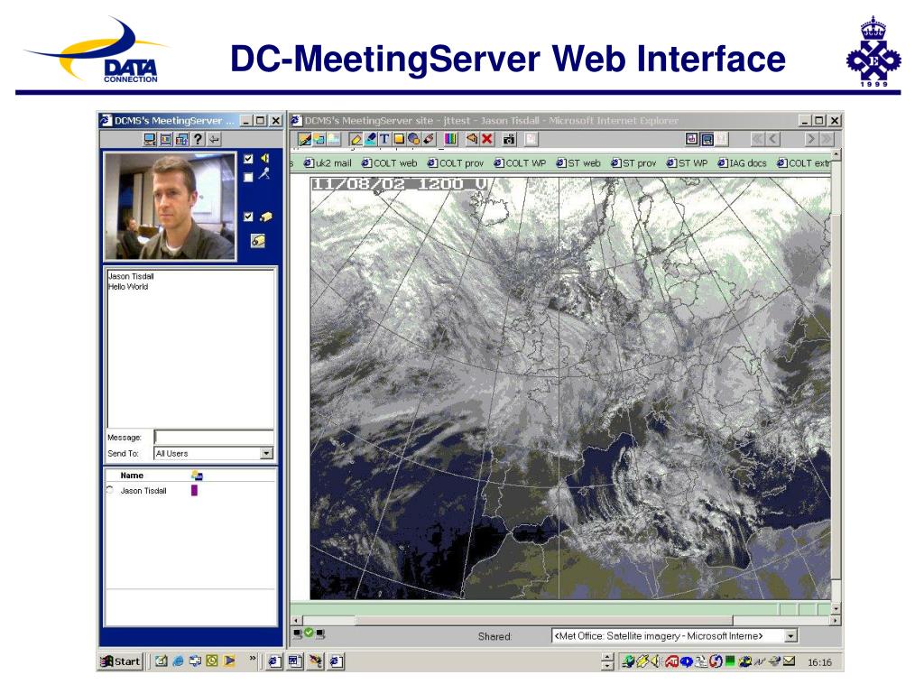Click the volume icon in the system tray
924x693 pixels.
point(655,661)
